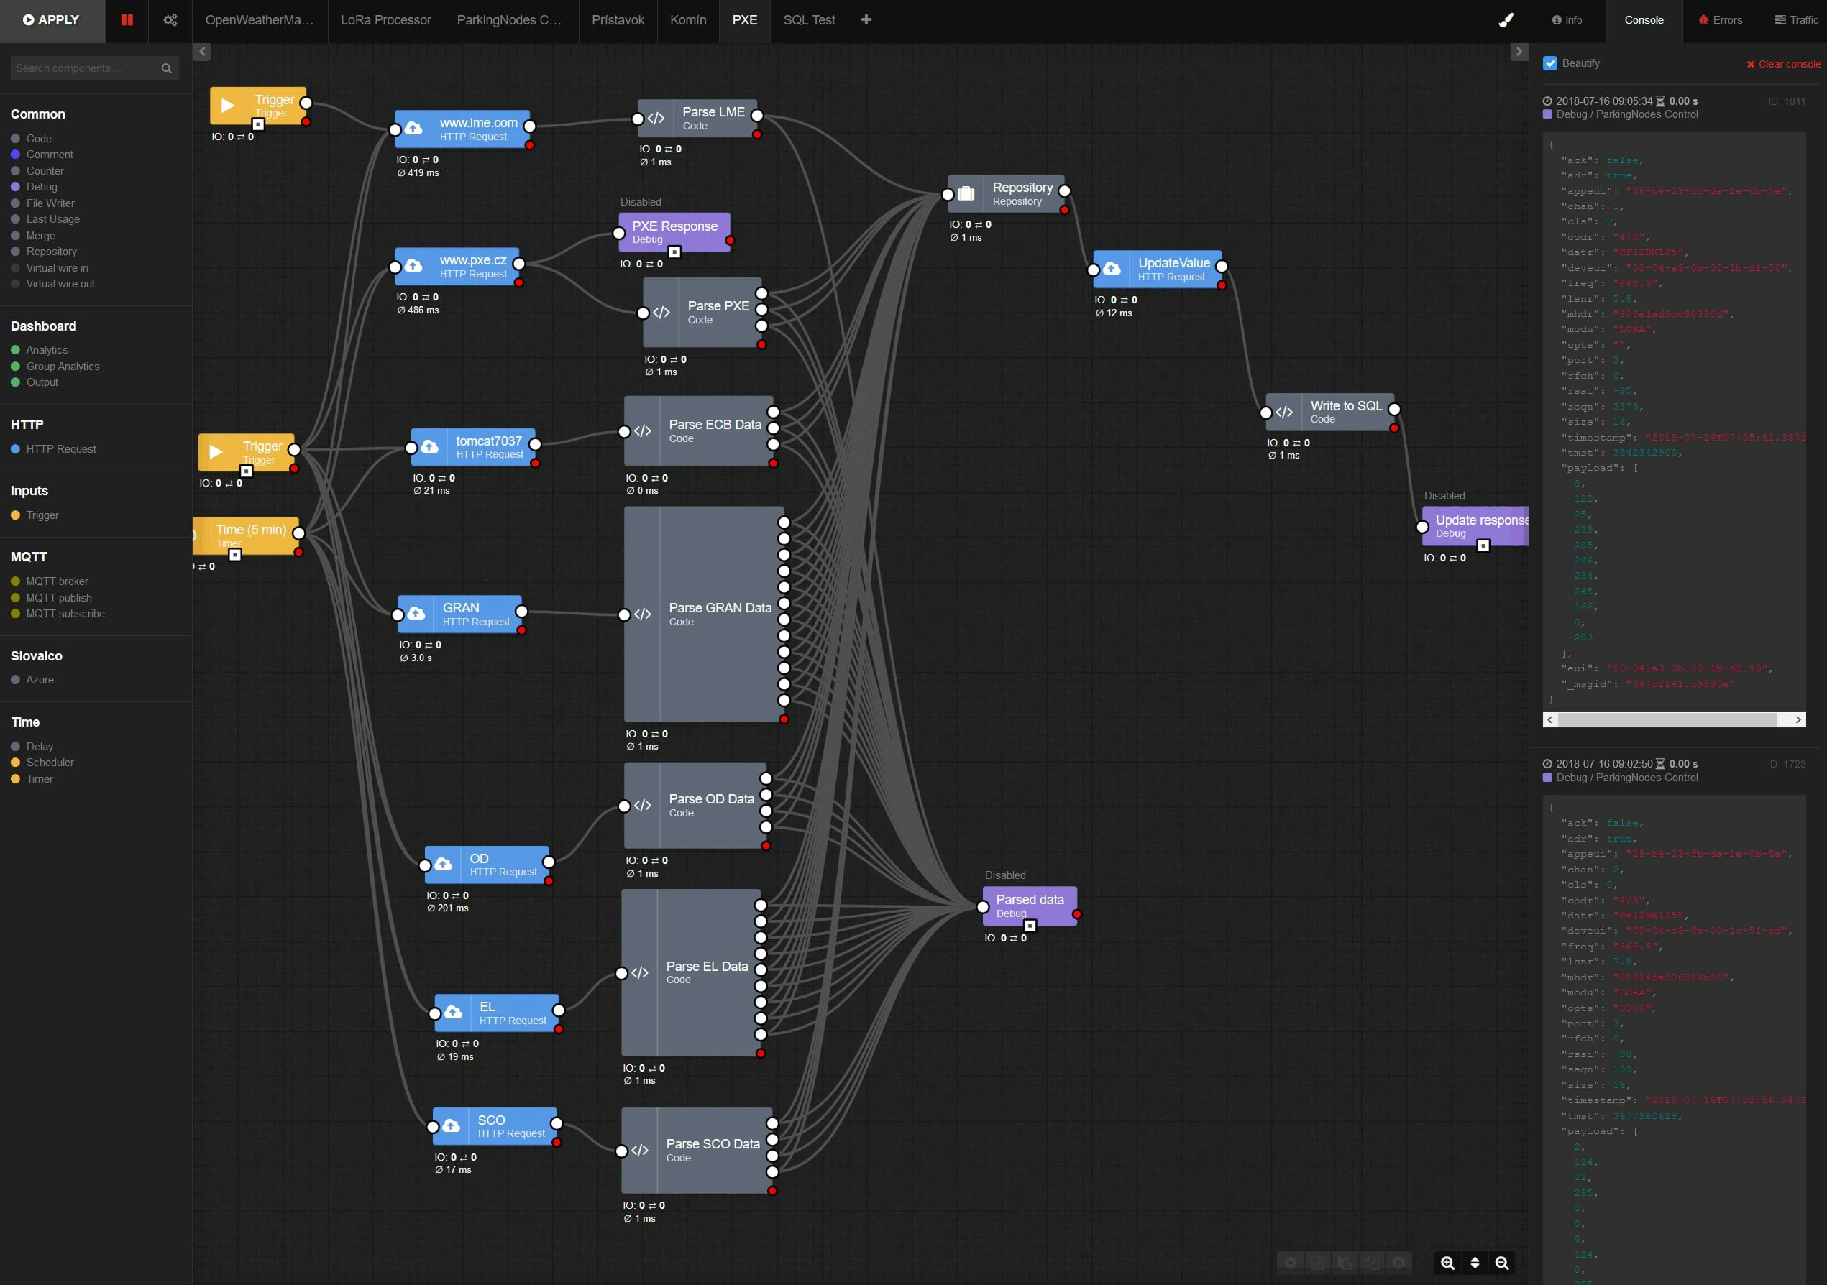This screenshot has height=1285, width=1827.
Task: Click the play icon on the top Trigger node
Action: point(228,106)
